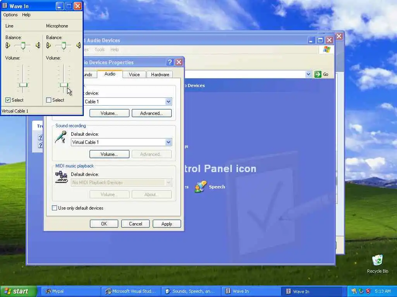Open the Start menu
397x297 pixels.
[19, 291]
